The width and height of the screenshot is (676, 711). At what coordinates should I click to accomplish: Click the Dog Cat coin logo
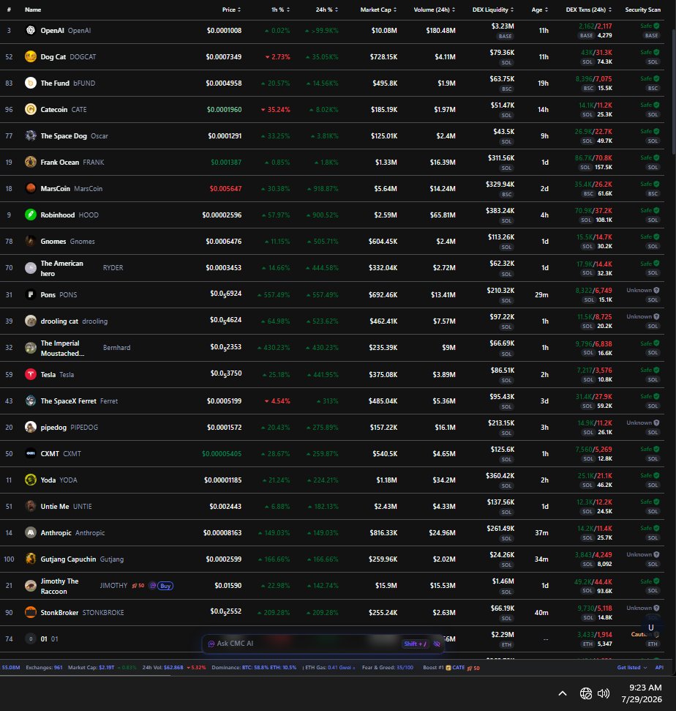[30, 56]
